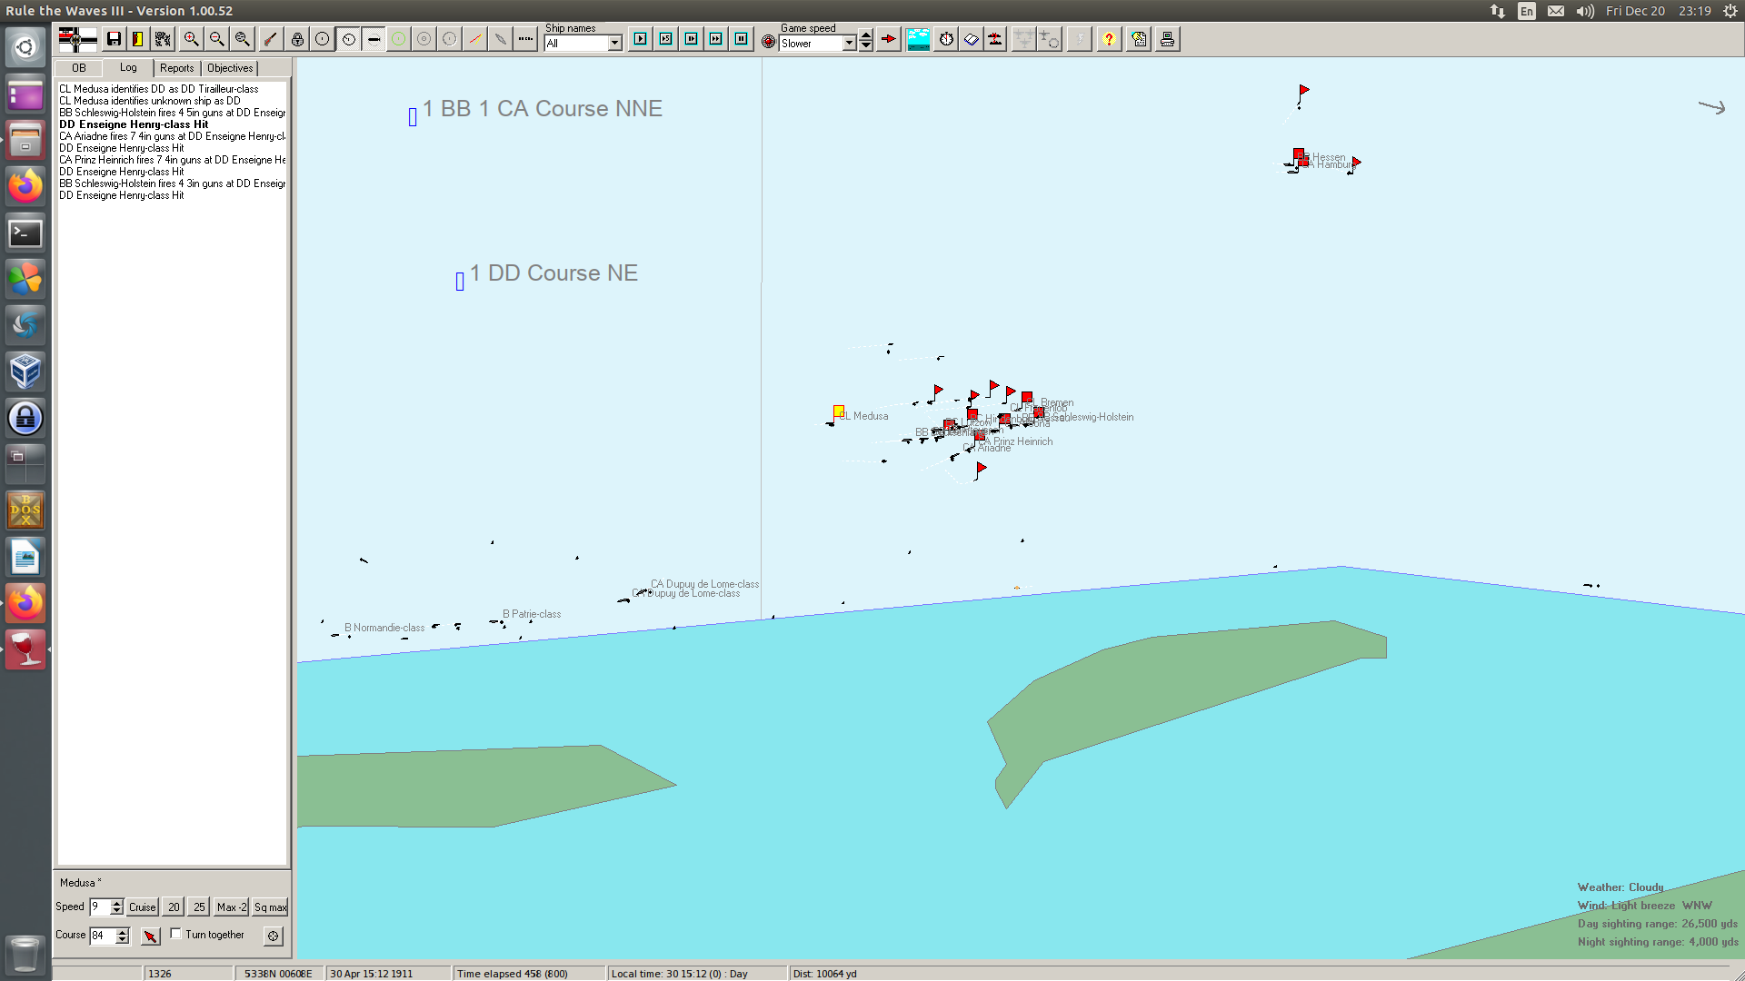The height and width of the screenshot is (981, 1745).
Task: Switch to the Objectives tab
Action: (x=230, y=68)
